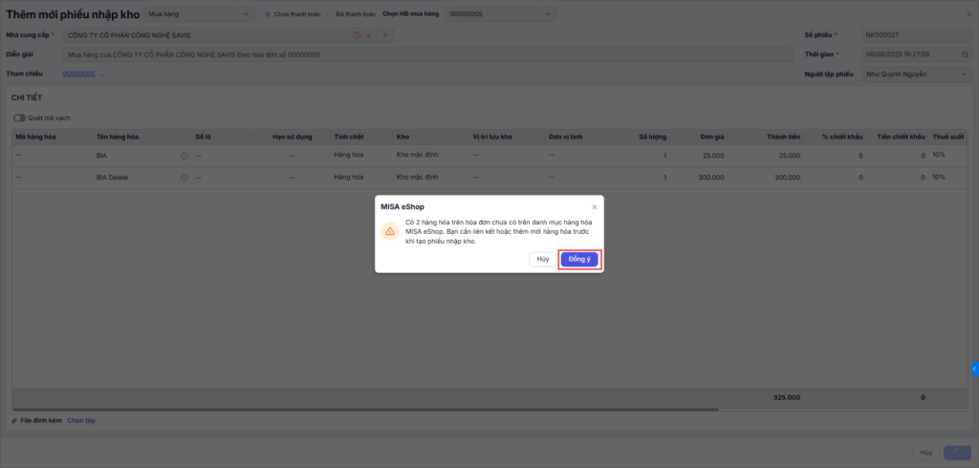Click the orange warning triangle icon
Viewport: 979px width, 468px height.
coord(390,231)
